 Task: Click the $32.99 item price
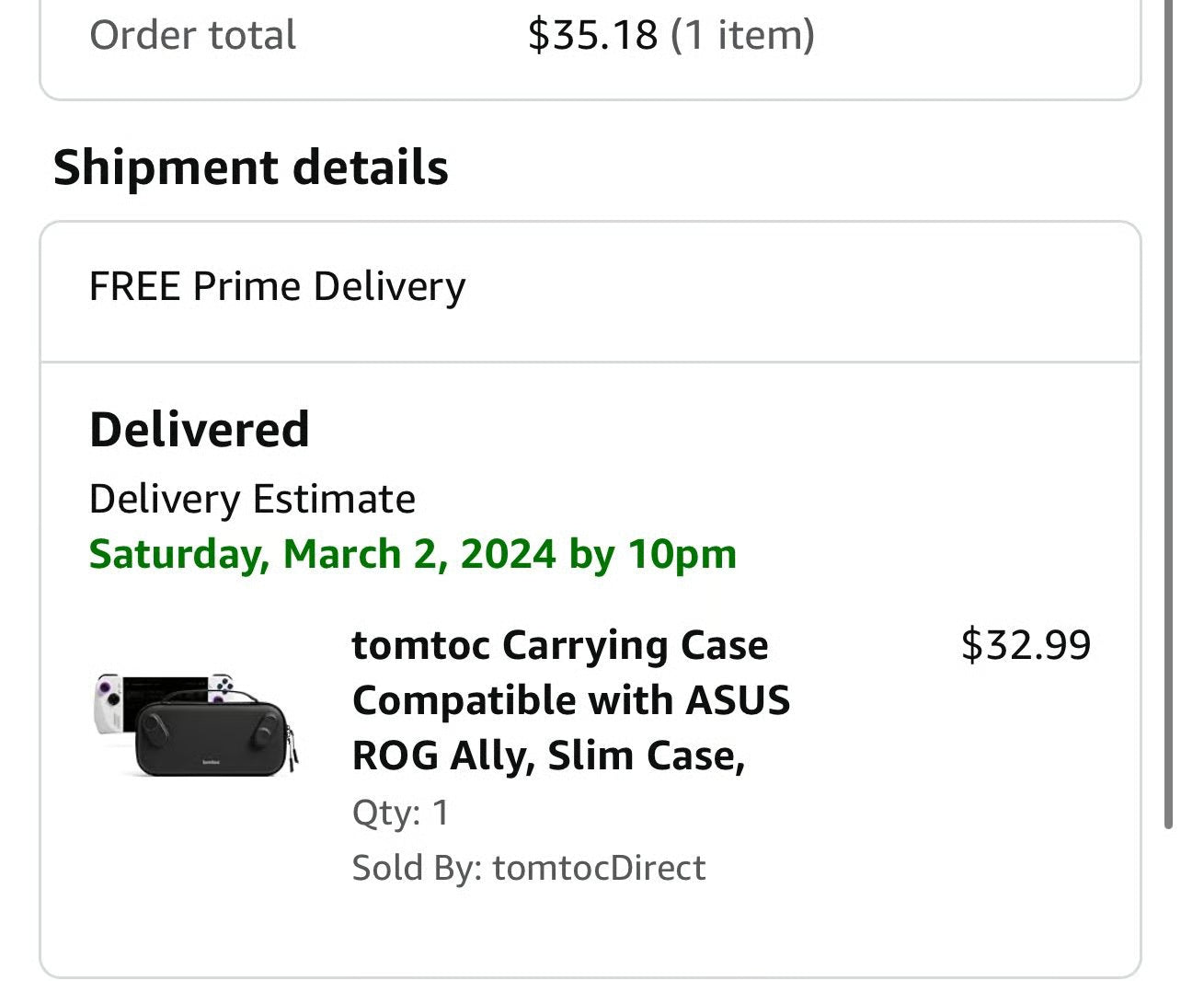pos(1026,644)
